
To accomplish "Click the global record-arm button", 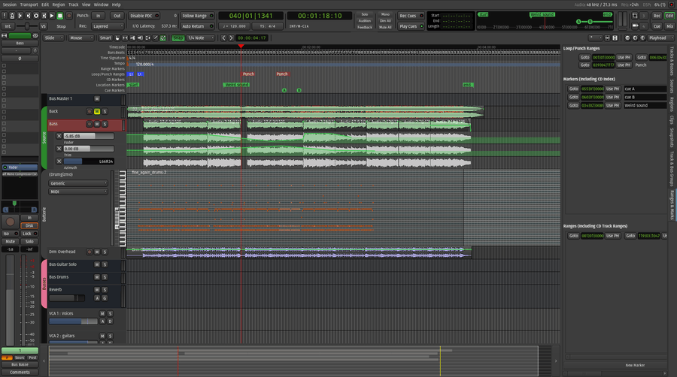I will [x=70, y=15].
